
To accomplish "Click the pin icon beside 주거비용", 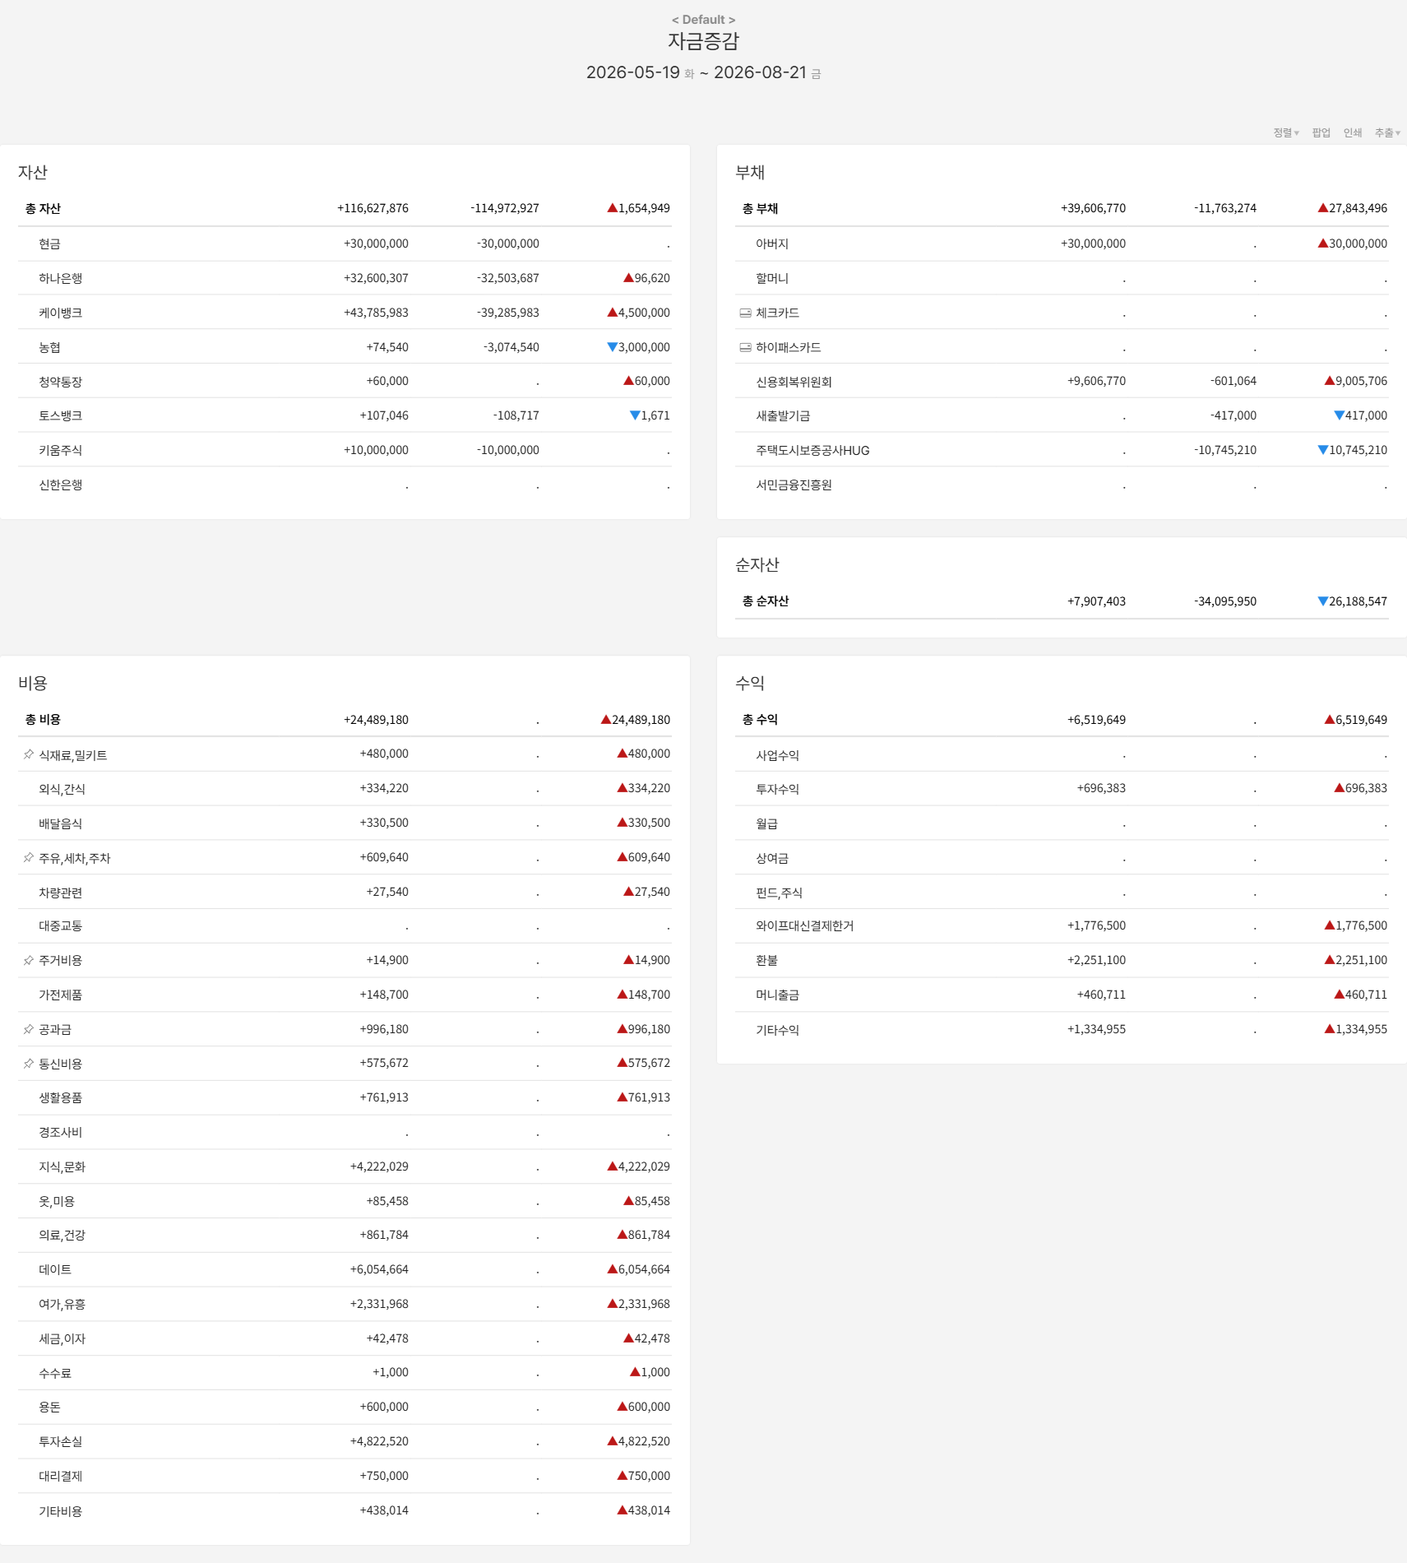I will click(29, 961).
